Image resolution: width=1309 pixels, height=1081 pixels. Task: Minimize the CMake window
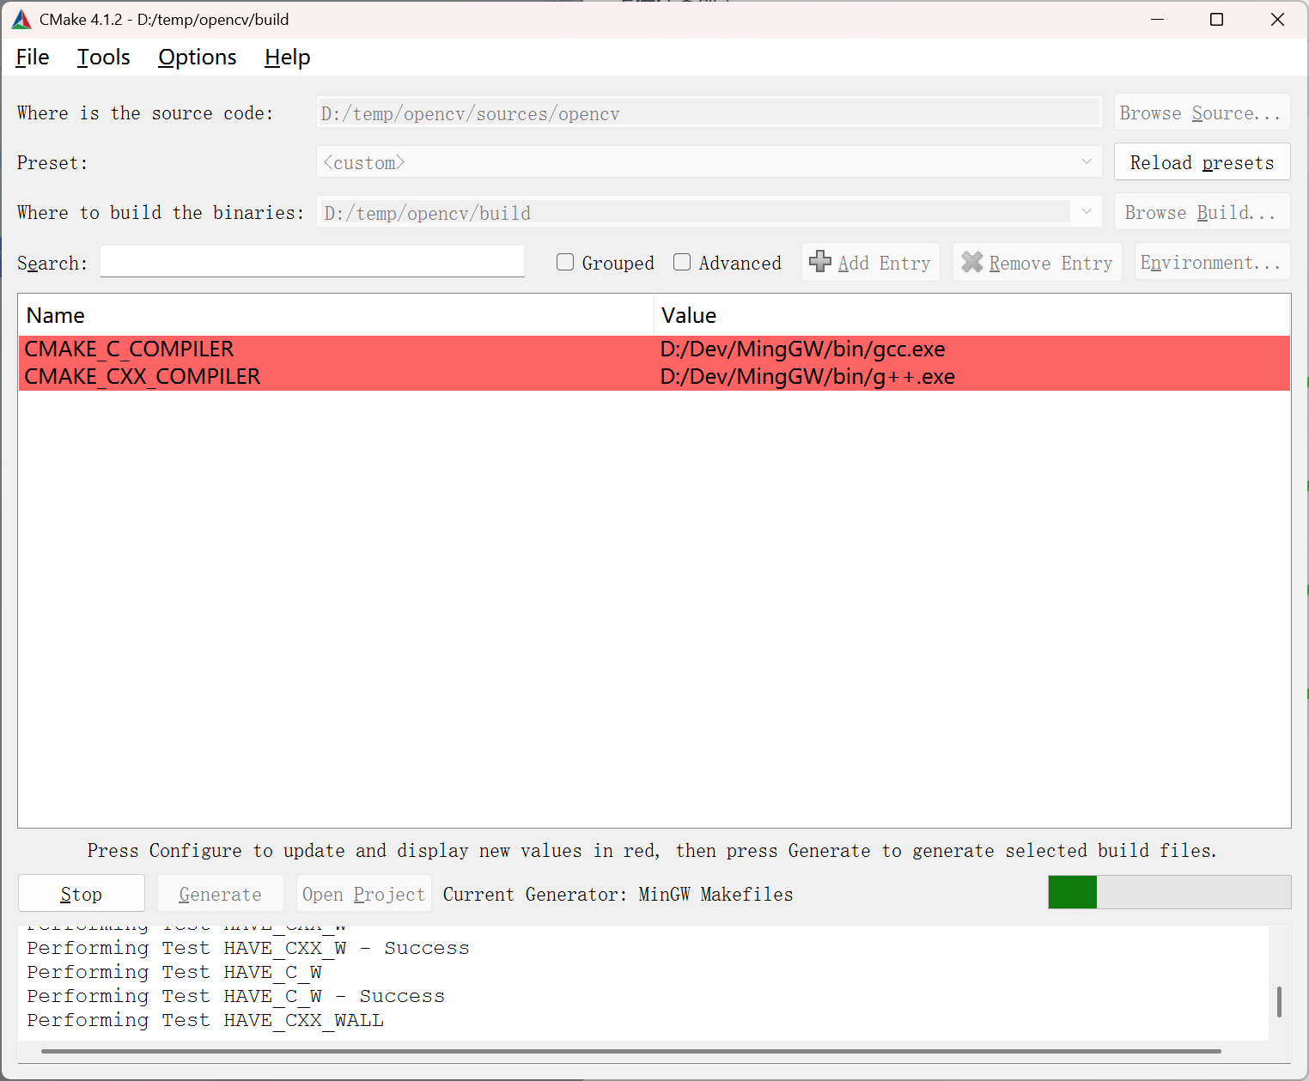pyautogui.click(x=1157, y=20)
